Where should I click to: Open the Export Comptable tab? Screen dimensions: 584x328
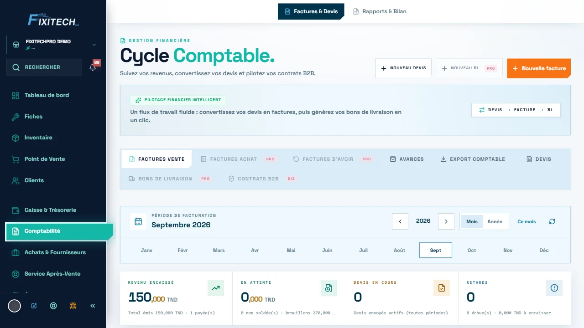click(x=473, y=159)
